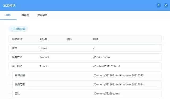Click the 链接 column header
This screenshot has height=99, width=170.
coord(96,39)
